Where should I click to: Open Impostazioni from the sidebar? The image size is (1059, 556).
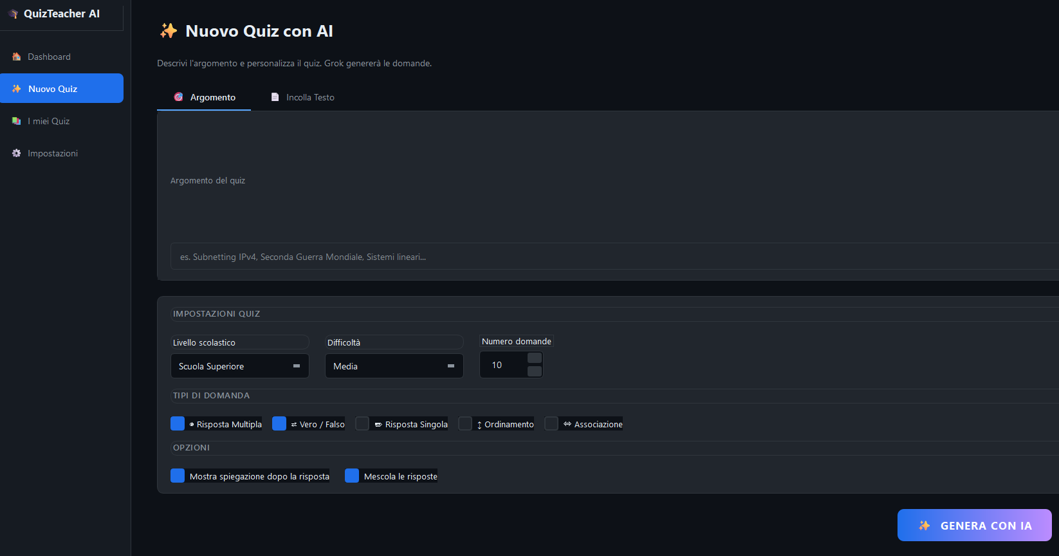point(62,153)
